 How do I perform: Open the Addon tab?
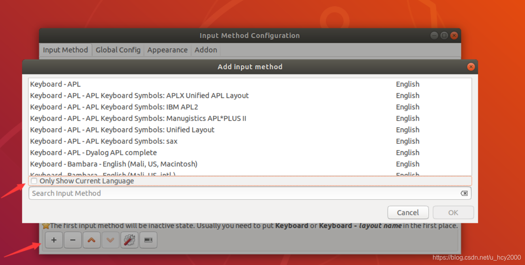click(x=206, y=50)
